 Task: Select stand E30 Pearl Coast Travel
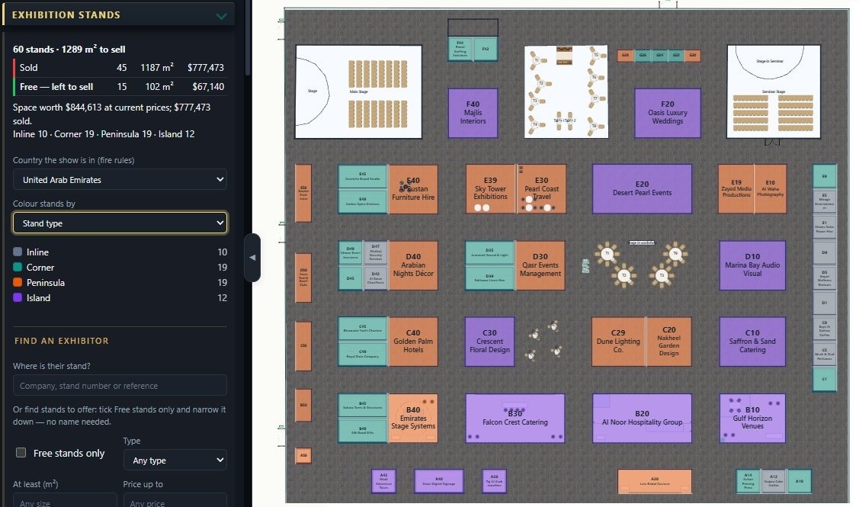tap(541, 188)
